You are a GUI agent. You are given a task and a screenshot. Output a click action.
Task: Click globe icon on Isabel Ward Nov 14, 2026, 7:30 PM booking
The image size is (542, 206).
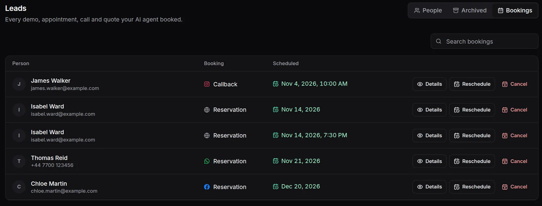click(x=207, y=135)
